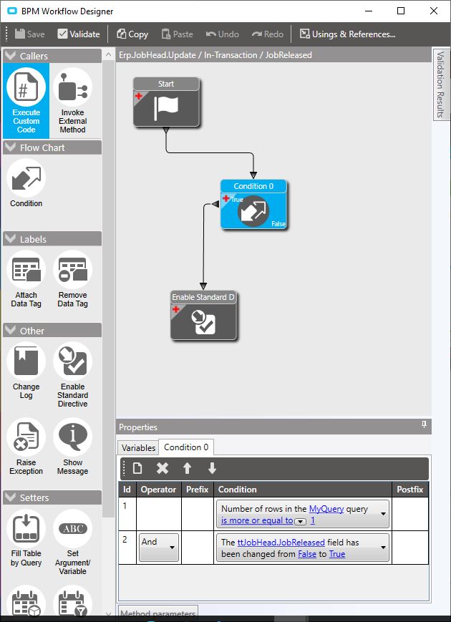451x622 pixels.
Task: Click the False value link
Action: coord(307,554)
